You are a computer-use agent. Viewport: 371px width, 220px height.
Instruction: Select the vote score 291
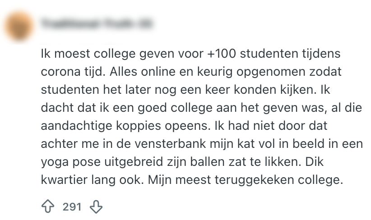[72, 207]
